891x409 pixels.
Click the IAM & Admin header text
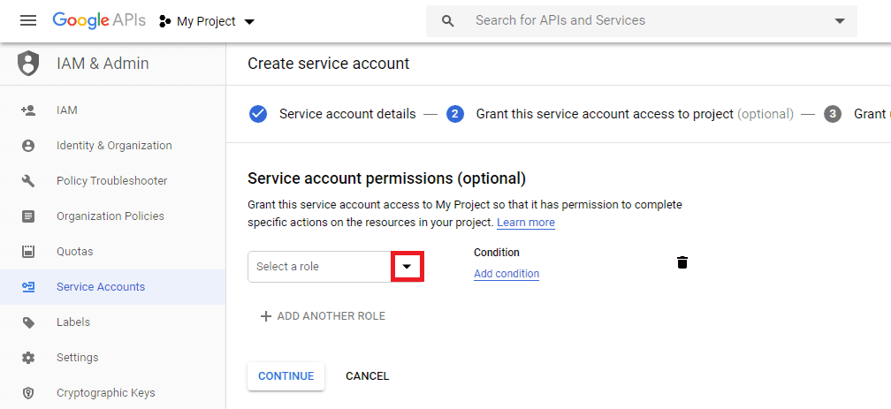point(103,64)
